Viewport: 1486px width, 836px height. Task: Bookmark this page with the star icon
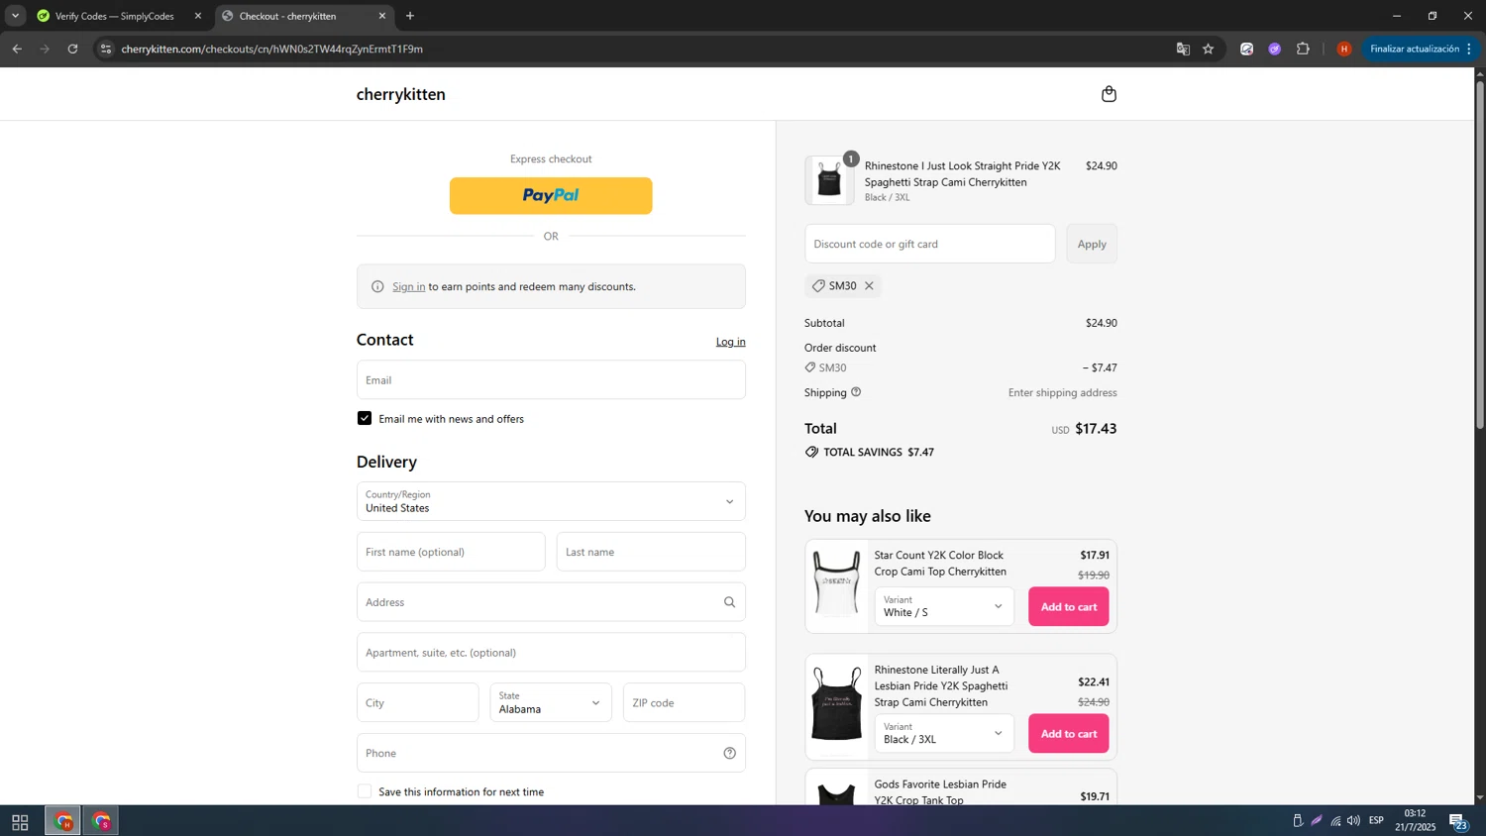1209,49
